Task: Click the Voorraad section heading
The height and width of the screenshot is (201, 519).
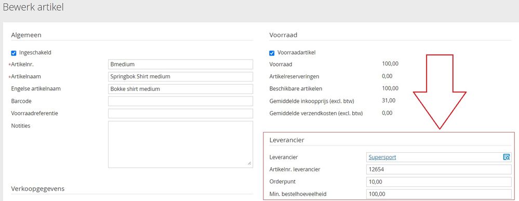Action: (283, 35)
